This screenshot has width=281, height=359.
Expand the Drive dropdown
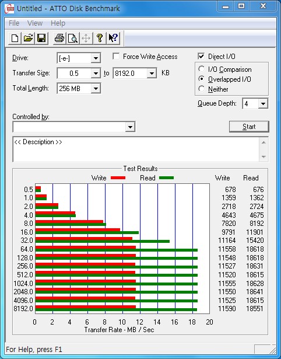point(96,58)
